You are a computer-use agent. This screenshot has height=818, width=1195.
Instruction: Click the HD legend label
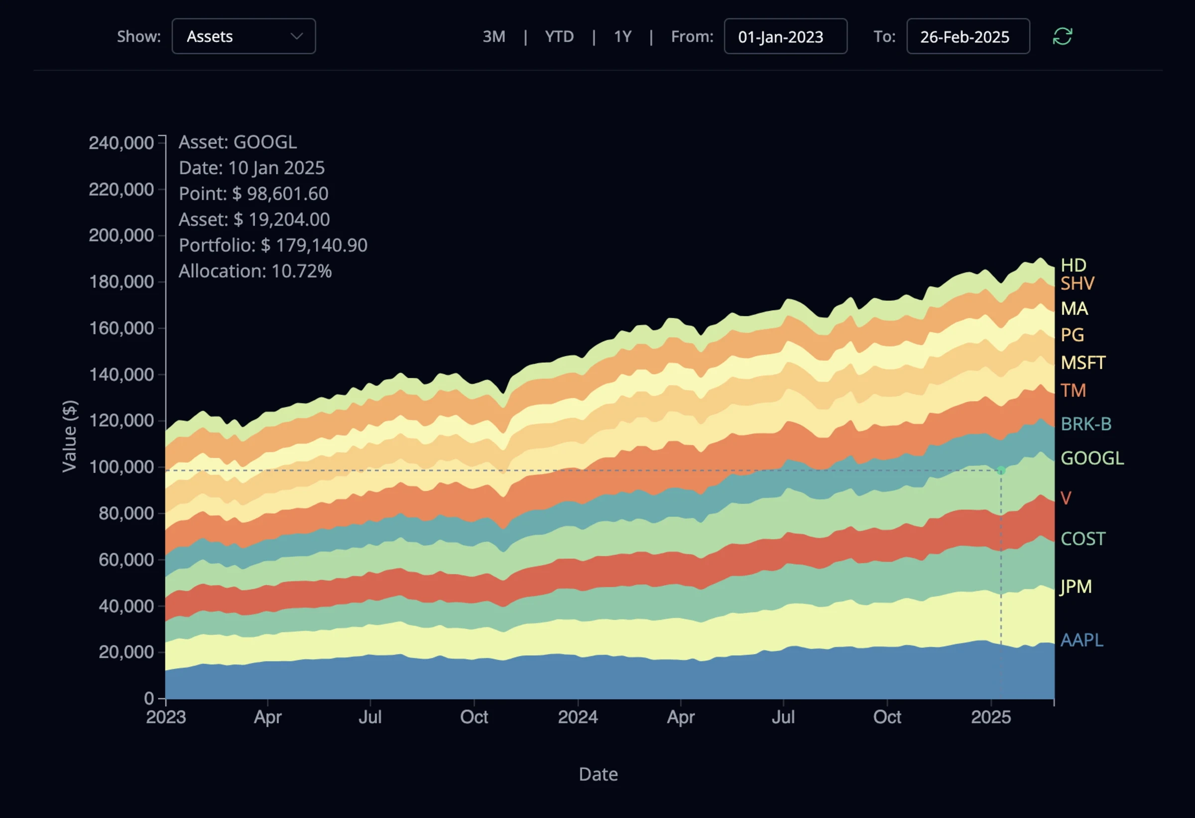tap(1073, 265)
